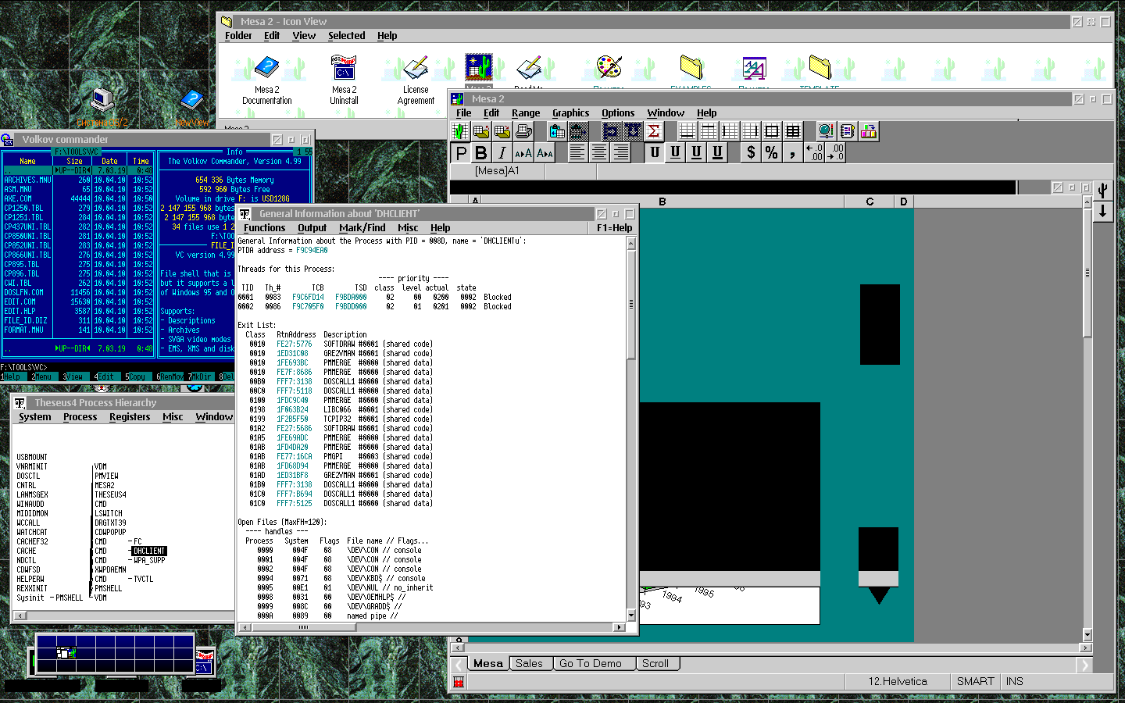Image resolution: width=1125 pixels, height=703 pixels.
Task: Open the EXAMPLES folder icon
Action: (691, 68)
